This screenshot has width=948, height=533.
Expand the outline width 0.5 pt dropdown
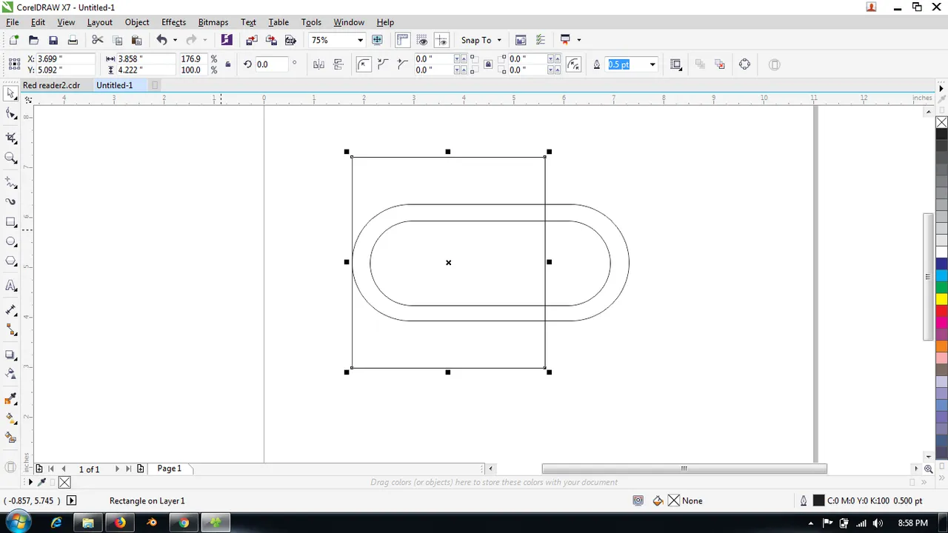(652, 64)
